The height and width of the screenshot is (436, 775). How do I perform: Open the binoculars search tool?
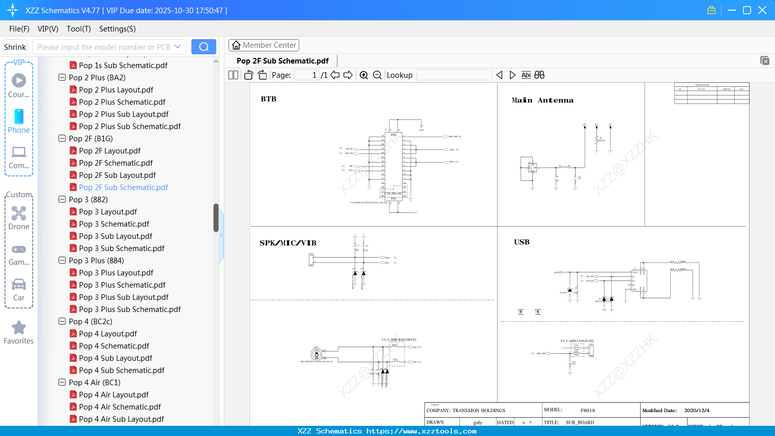[x=539, y=75]
